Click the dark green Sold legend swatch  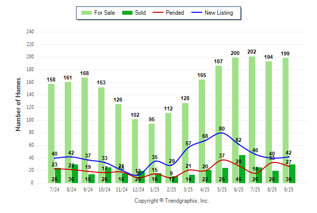point(127,13)
